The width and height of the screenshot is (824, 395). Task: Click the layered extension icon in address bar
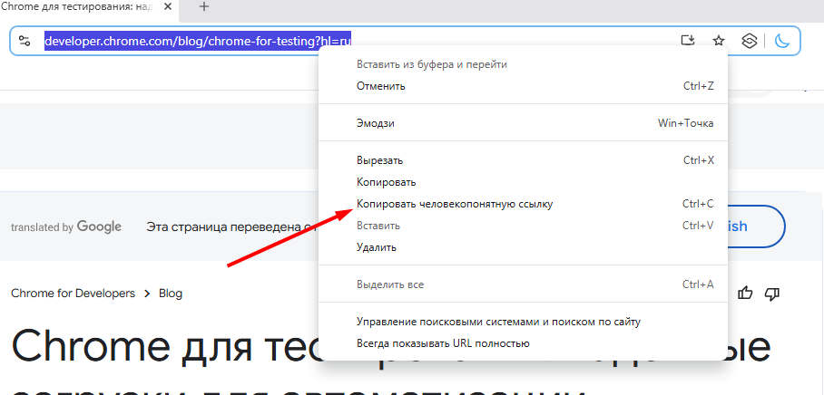[x=749, y=41]
